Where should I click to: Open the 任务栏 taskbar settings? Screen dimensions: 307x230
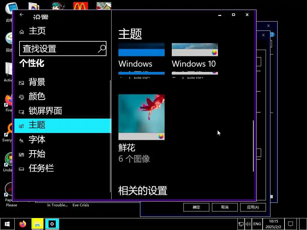click(63, 168)
